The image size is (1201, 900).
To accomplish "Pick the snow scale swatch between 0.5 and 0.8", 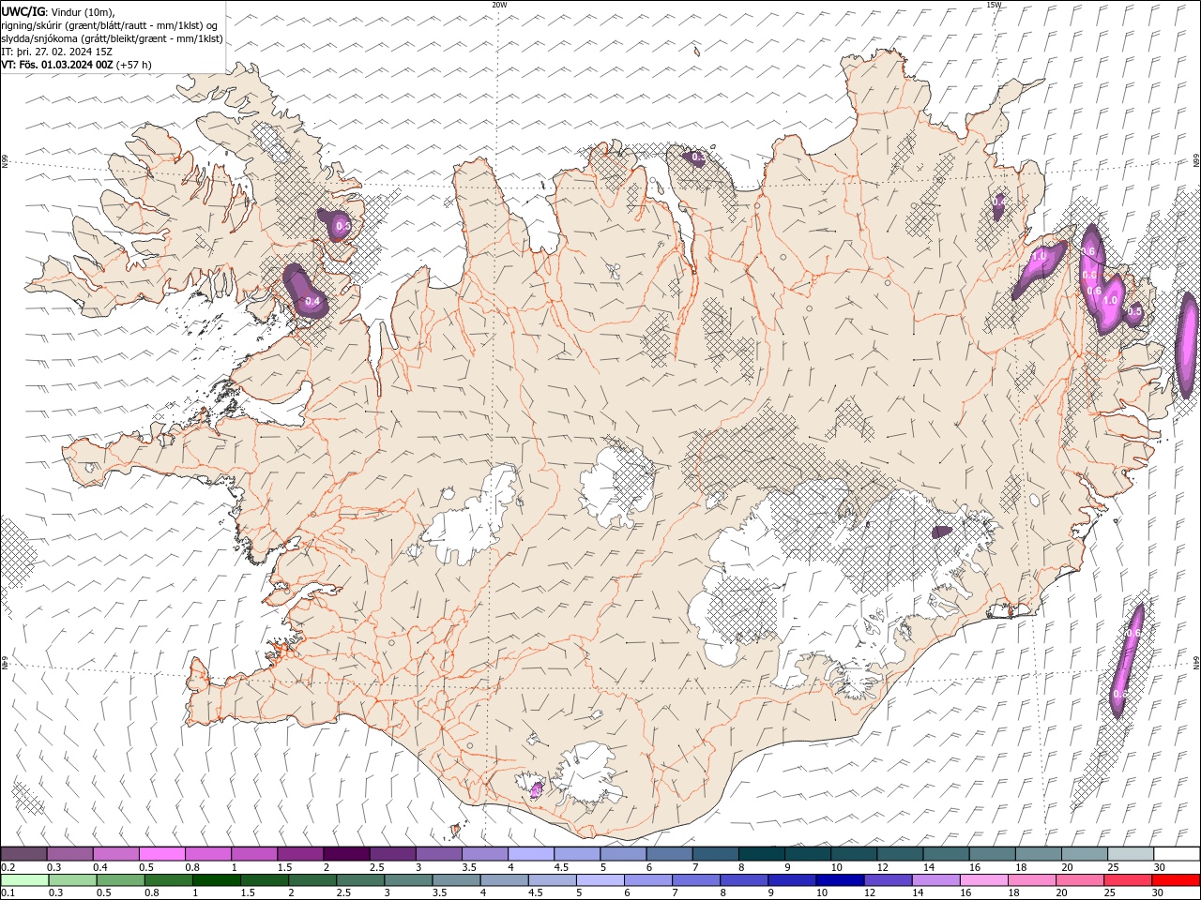I will [x=162, y=854].
